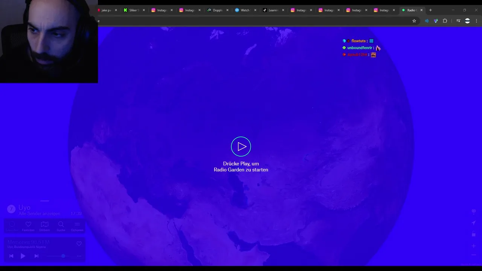Switch to the Learning TikTok tab
The image size is (482, 271).
click(273, 10)
